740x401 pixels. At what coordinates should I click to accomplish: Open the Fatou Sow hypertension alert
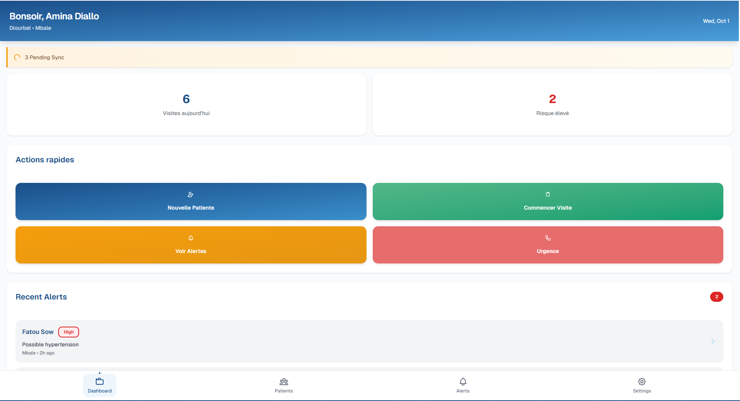[368, 341]
